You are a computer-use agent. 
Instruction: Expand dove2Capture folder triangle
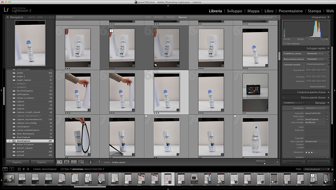[x=9, y=141]
